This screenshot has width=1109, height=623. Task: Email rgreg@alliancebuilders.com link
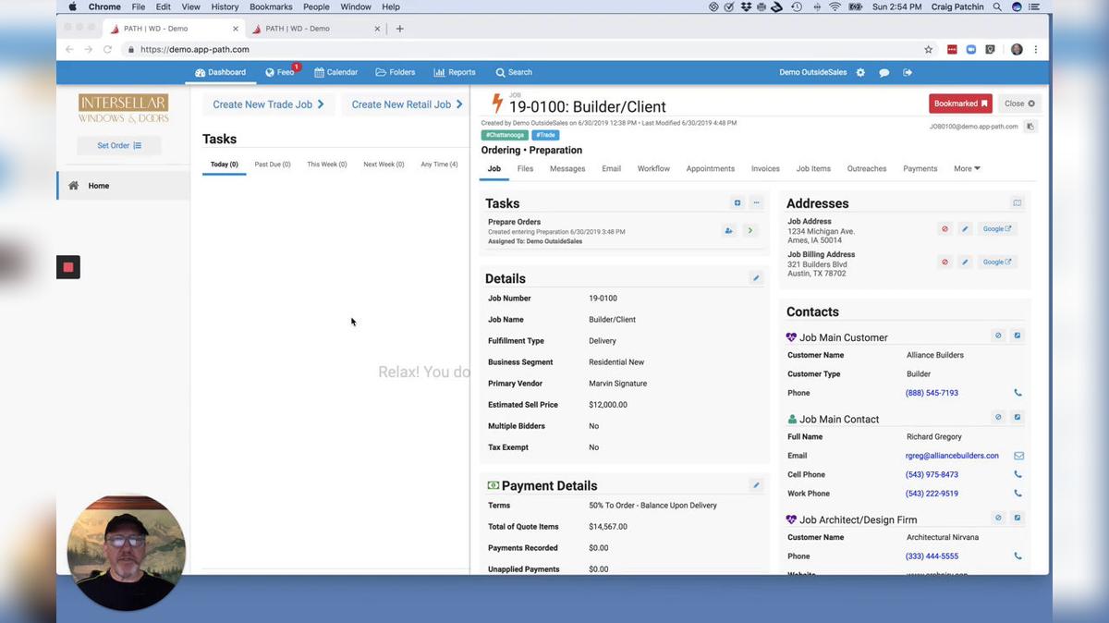click(952, 456)
